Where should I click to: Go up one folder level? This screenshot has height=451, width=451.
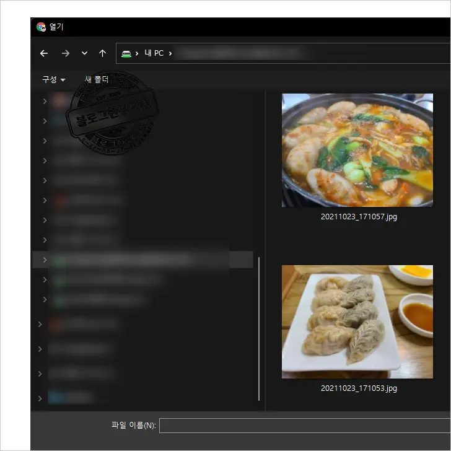point(102,53)
